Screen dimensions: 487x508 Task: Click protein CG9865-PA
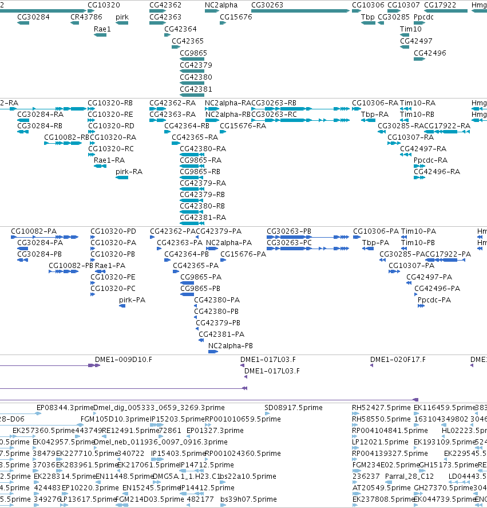201,277
